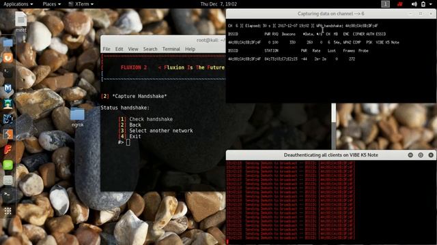
Task: Click the 'Deauthenticating all clients' window title
Action: click(330, 155)
